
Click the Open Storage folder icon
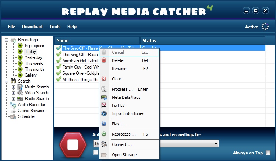pyautogui.click(x=104, y=155)
